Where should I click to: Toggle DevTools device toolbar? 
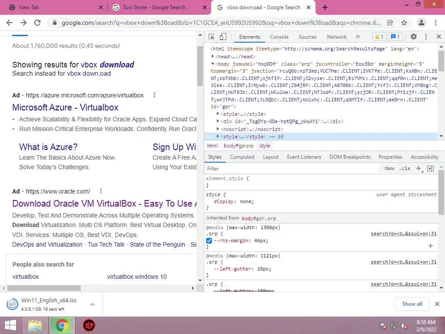tap(223, 37)
